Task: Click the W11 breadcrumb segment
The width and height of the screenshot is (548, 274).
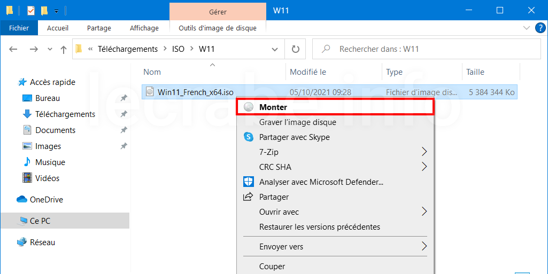Action: [206, 49]
